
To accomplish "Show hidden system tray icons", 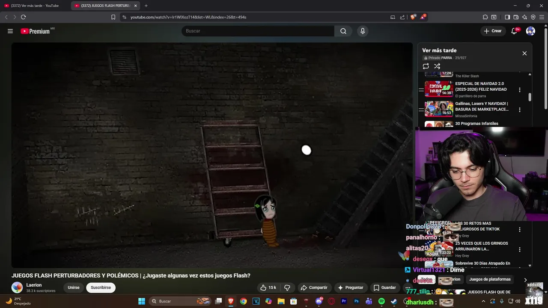I will click(x=483, y=301).
